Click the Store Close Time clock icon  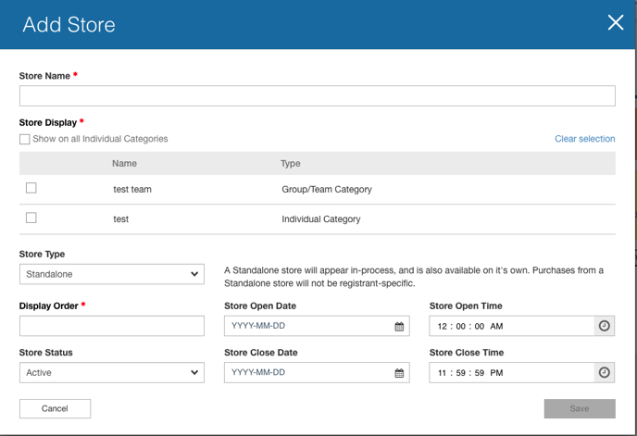point(604,372)
